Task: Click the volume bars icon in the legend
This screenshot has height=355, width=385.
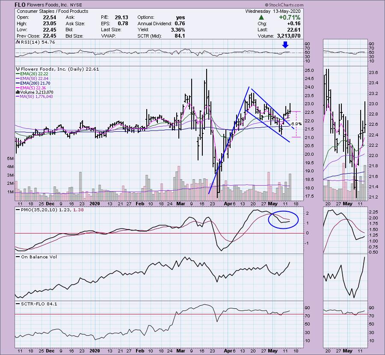Action: [18, 92]
